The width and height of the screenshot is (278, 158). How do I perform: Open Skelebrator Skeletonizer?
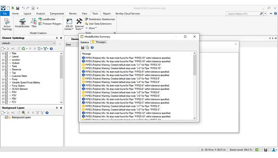click(100, 19)
